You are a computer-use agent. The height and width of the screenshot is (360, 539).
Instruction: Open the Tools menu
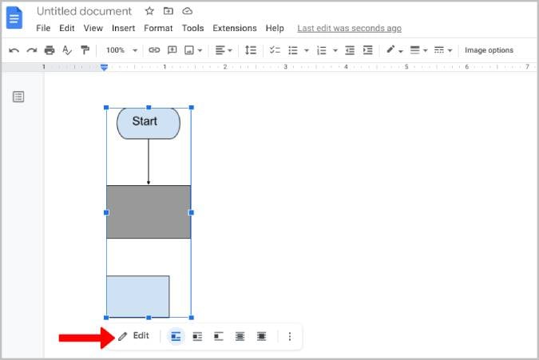point(193,28)
